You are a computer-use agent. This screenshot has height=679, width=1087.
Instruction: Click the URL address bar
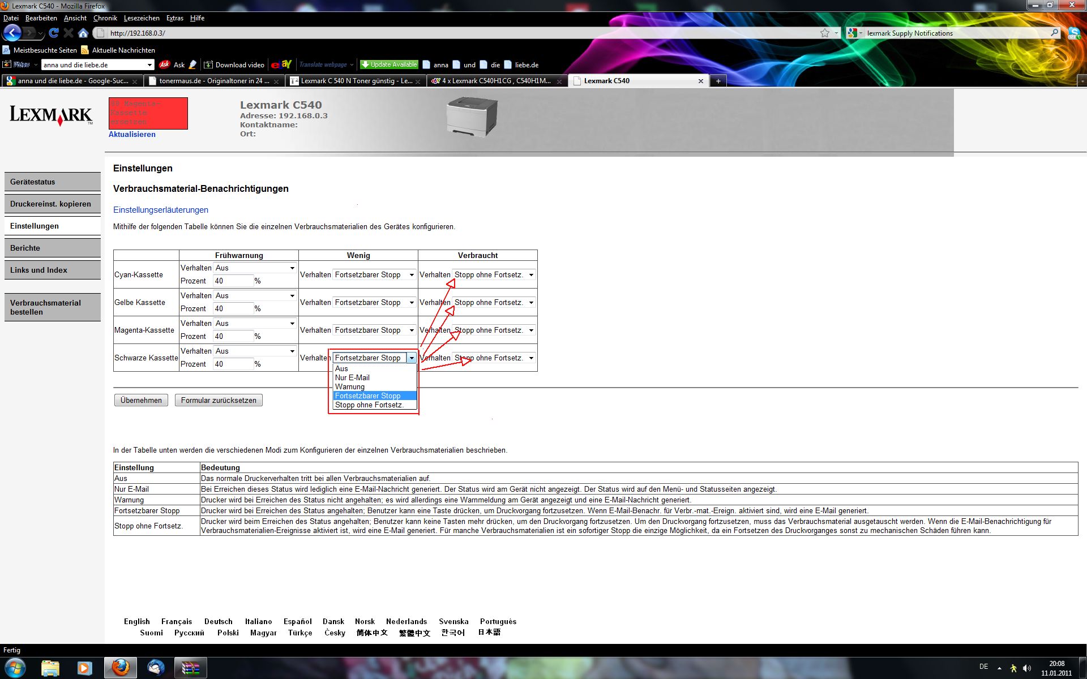pyautogui.click(x=459, y=33)
